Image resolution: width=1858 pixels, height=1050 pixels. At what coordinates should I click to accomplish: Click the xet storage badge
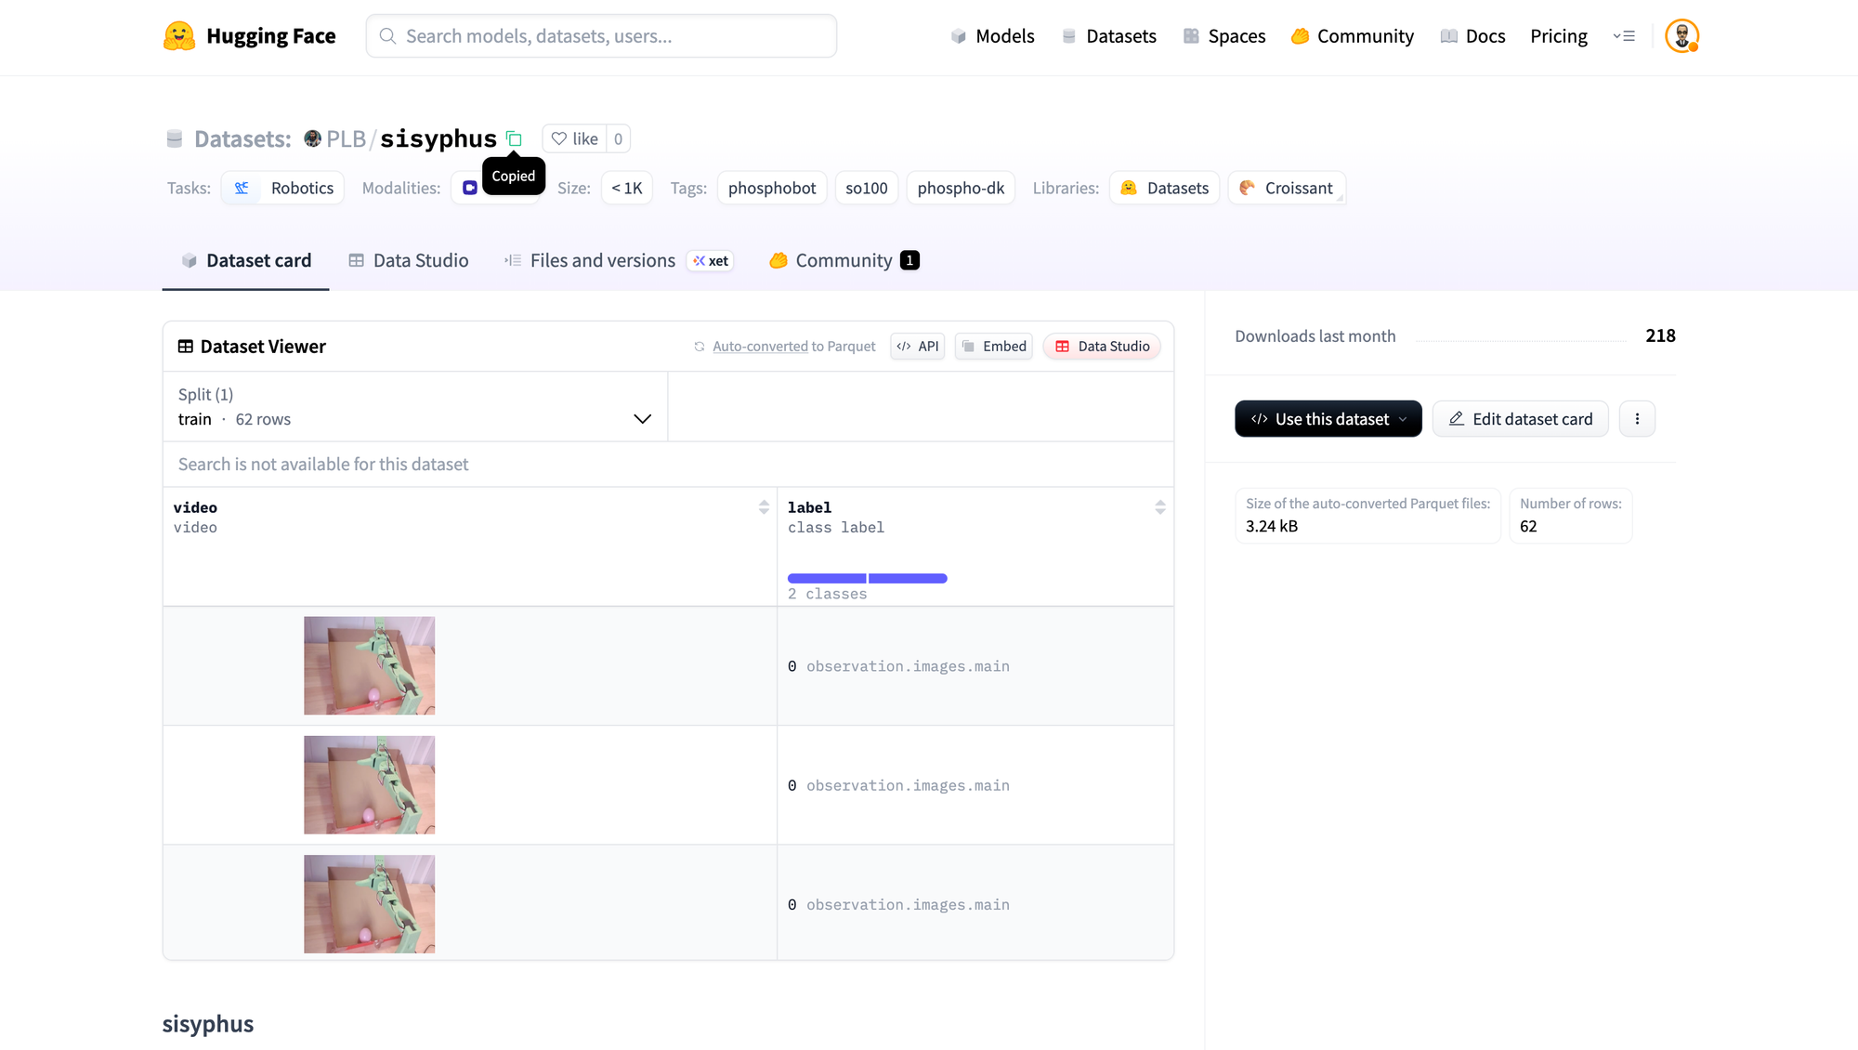711,261
